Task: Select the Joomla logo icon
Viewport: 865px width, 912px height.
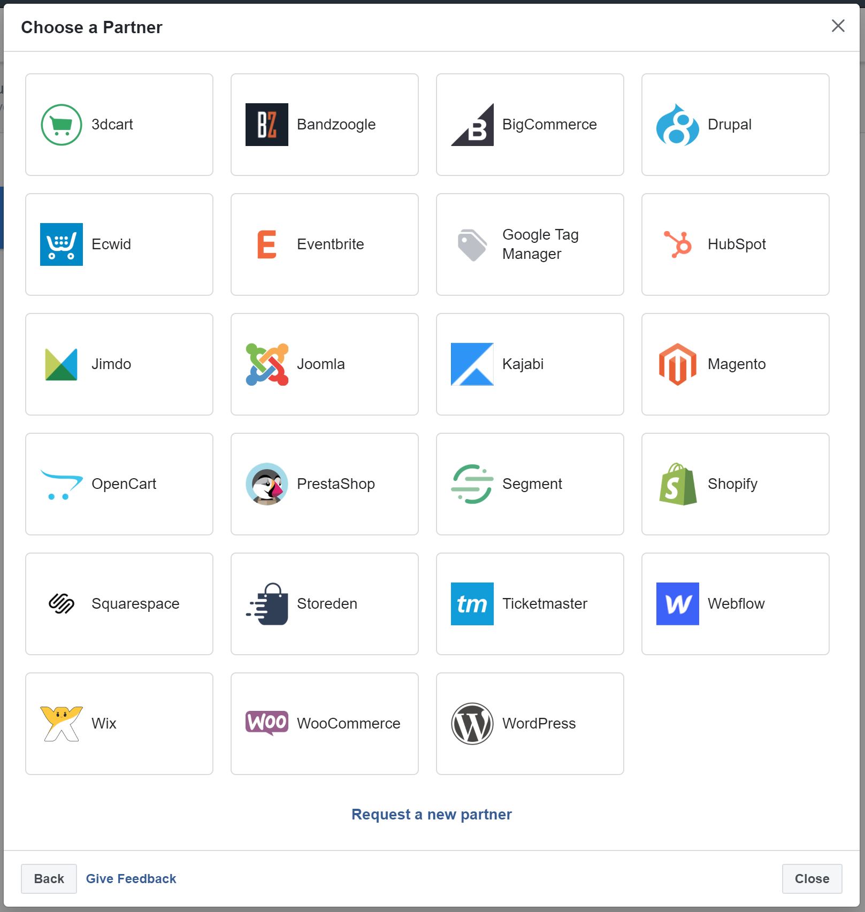Action: 266,364
